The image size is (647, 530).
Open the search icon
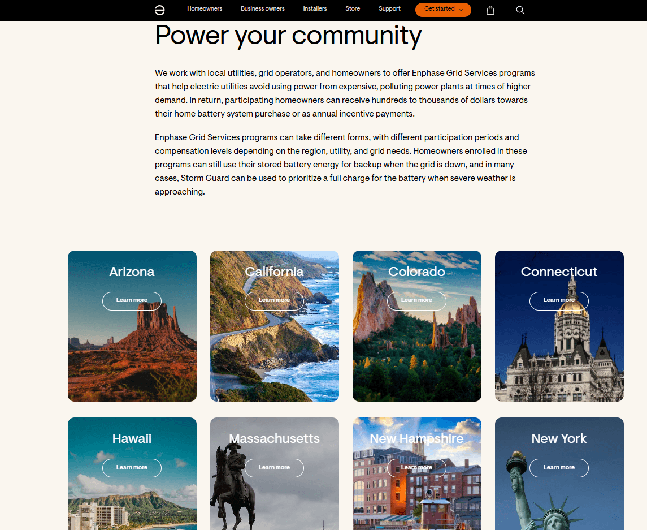(520, 10)
